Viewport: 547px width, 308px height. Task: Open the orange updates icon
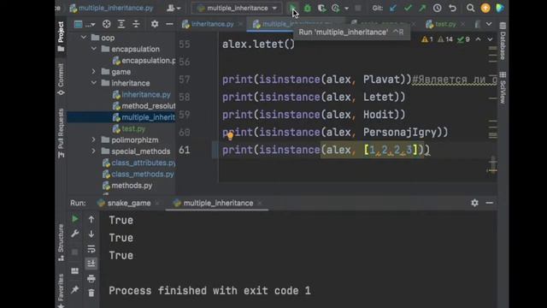tap(485, 8)
